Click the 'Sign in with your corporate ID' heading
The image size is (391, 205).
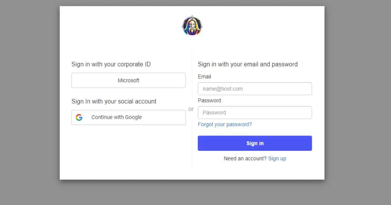111,64
